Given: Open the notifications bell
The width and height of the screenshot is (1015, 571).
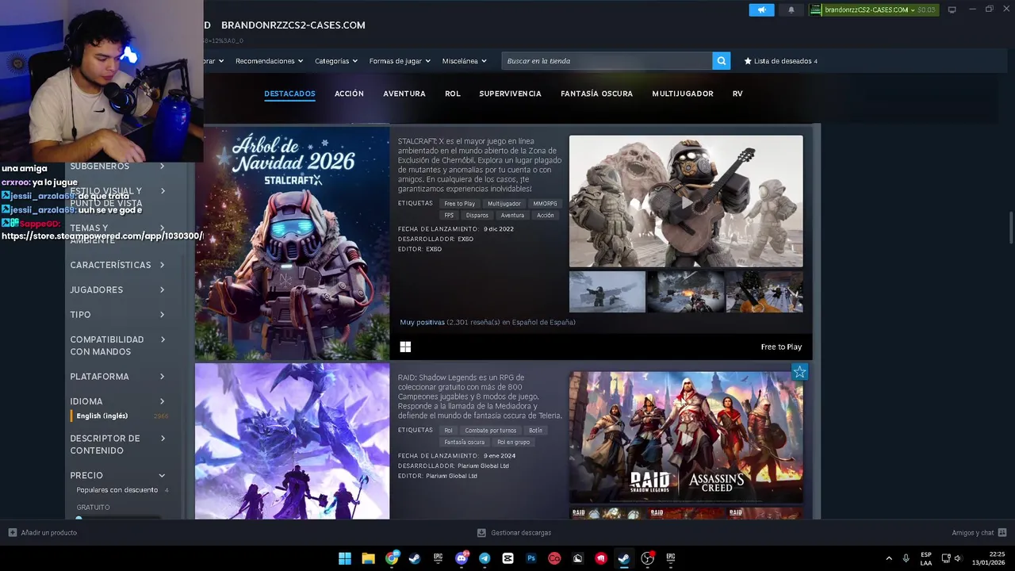Looking at the screenshot, I should click(791, 10).
